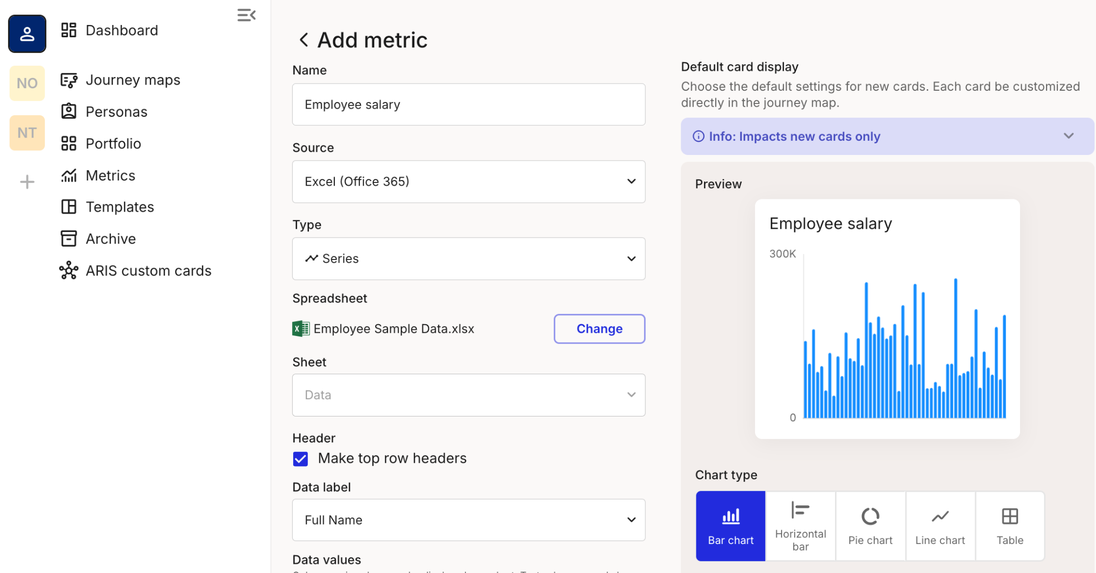The width and height of the screenshot is (1096, 573).
Task: Navigate to Metrics in the sidebar
Action: point(110,175)
